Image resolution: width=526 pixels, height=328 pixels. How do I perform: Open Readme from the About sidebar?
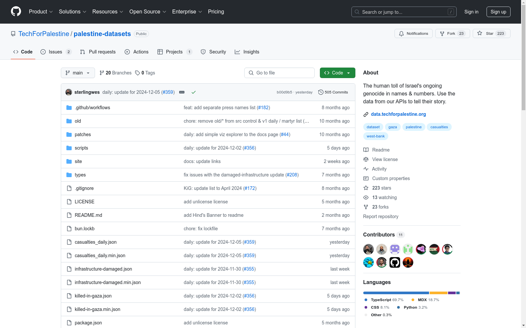click(x=376, y=150)
